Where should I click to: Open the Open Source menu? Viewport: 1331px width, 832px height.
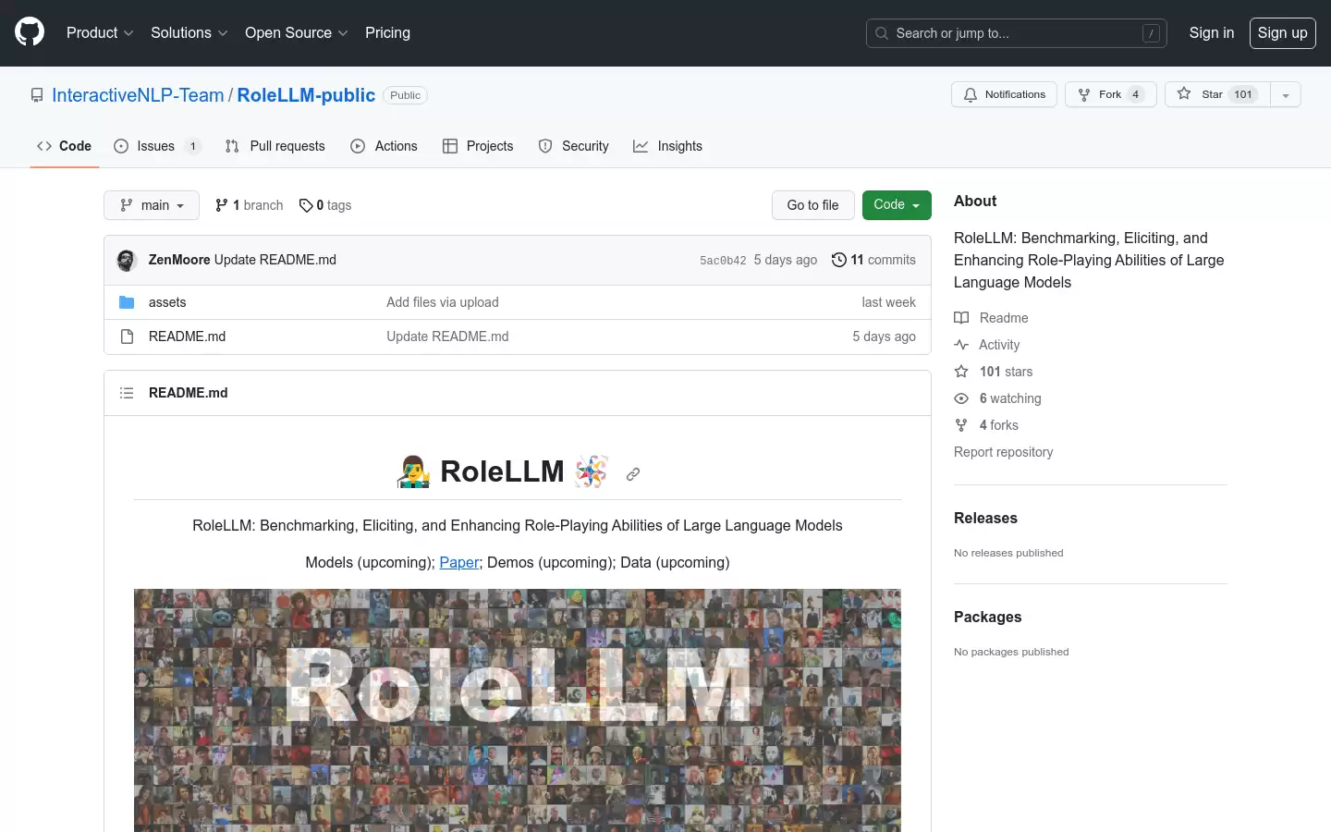coord(297,32)
